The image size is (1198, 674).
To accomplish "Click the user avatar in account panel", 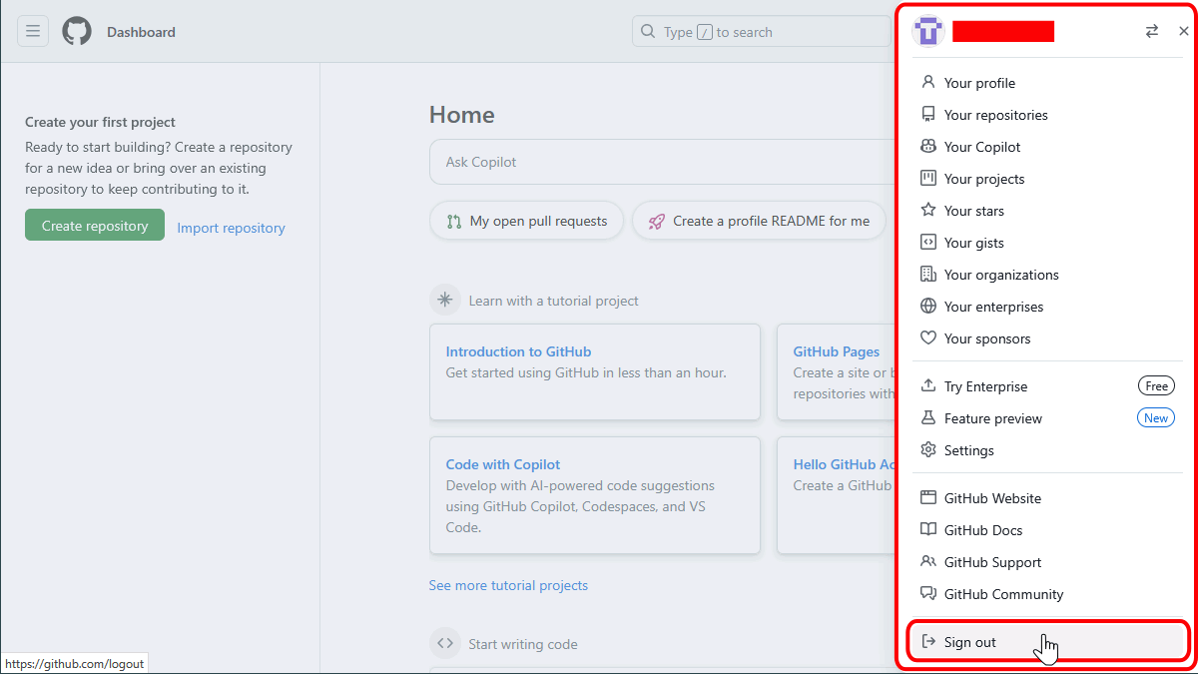I will pyautogui.click(x=928, y=32).
